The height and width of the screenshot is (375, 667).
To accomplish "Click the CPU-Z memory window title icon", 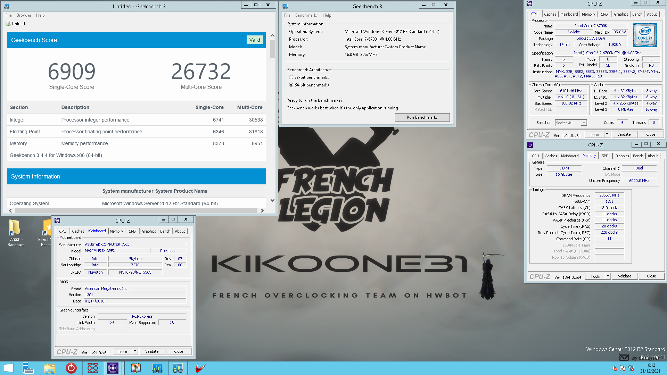I will point(530,145).
